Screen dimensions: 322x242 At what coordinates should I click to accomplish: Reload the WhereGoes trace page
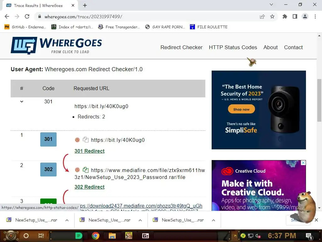(x=27, y=16)
